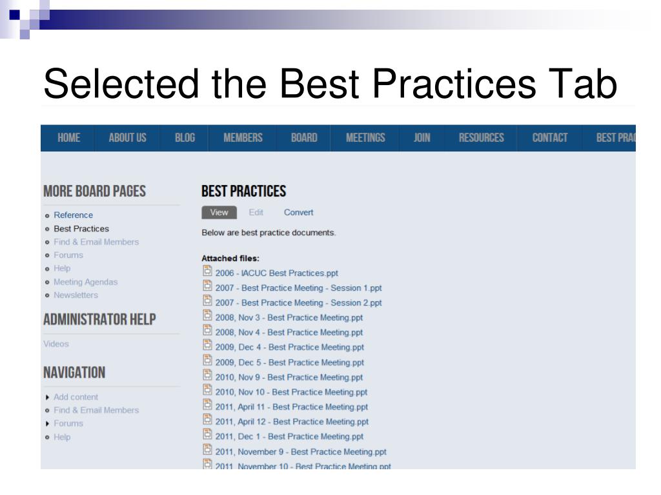661x495 pixels.
Task: Open the Meetings menu in the nav bar
Action: pyautogui.click(x=365, y=138)
